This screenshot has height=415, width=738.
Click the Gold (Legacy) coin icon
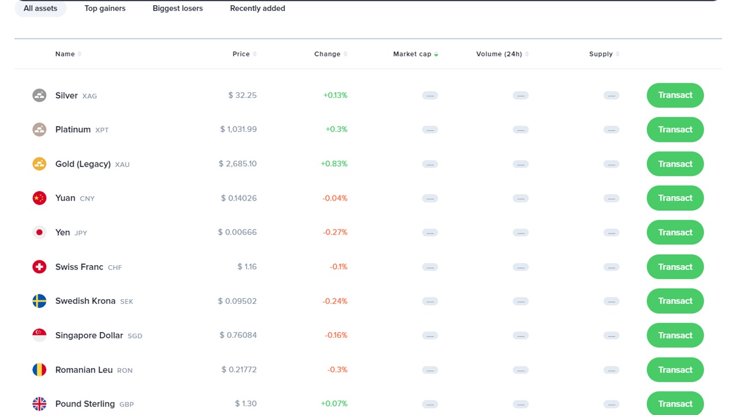coord(39,164)
